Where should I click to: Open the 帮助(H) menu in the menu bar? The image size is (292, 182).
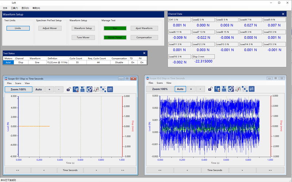click(x=36, y=8)
